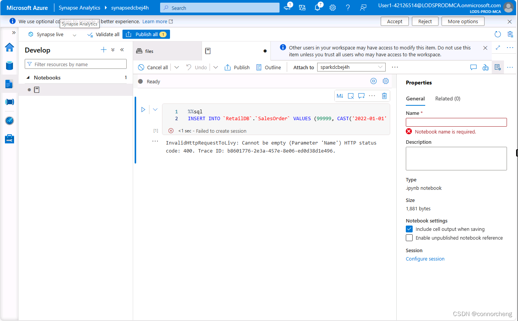Open the Develop hub document icon
518x321 pixels.
tap(9, 84)
